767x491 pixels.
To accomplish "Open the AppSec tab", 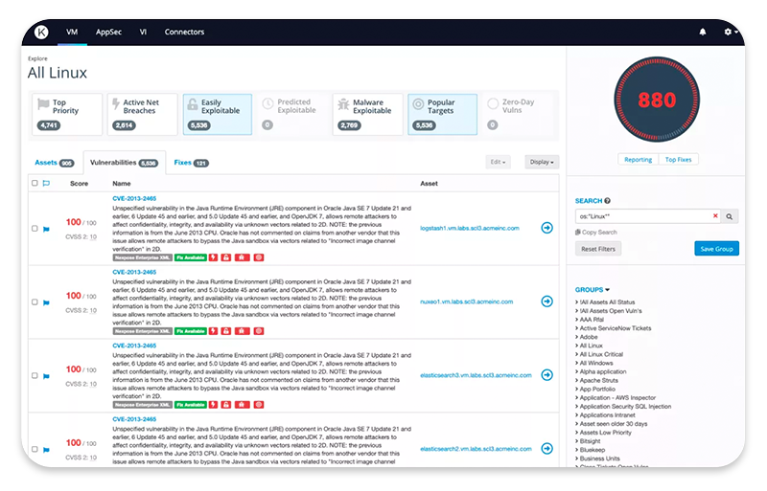I will tap(108, 32).
